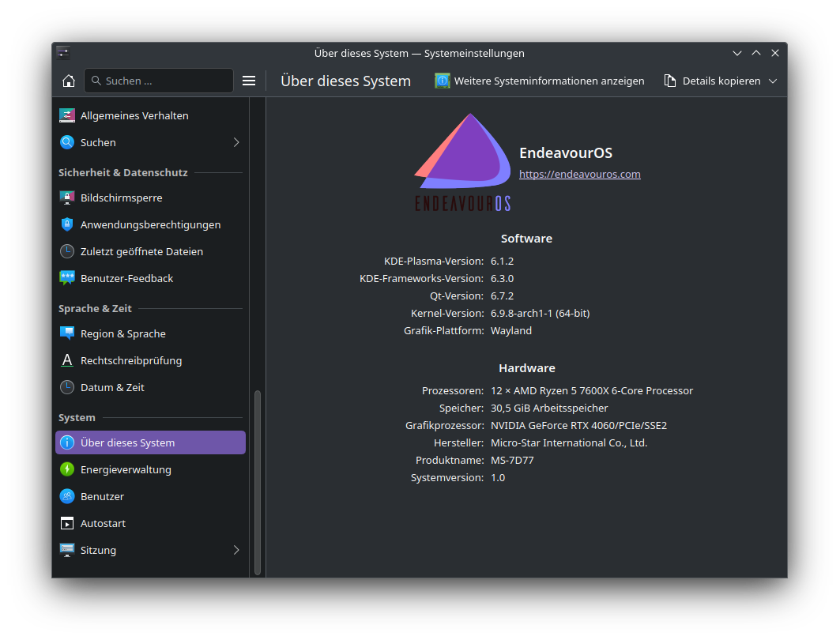The height and width of the screenshot is (640, 840).
Task: Click the Sprache & Zeit section header
Action: (x=95, y=308)
